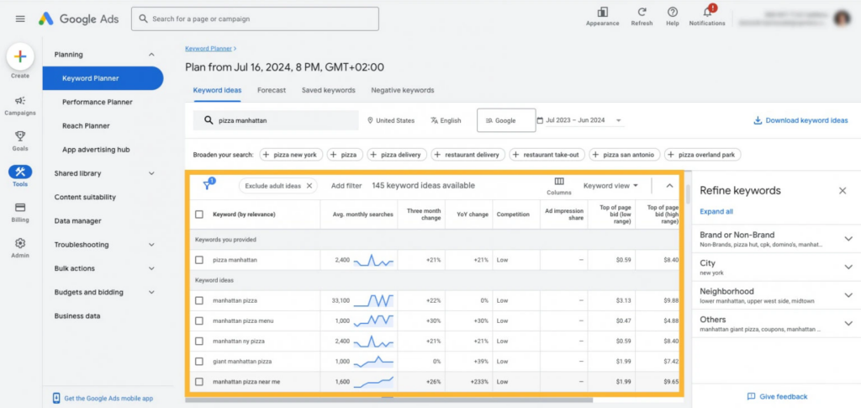Select the pizza manhattan keyword checkbox

pos(199,260)
